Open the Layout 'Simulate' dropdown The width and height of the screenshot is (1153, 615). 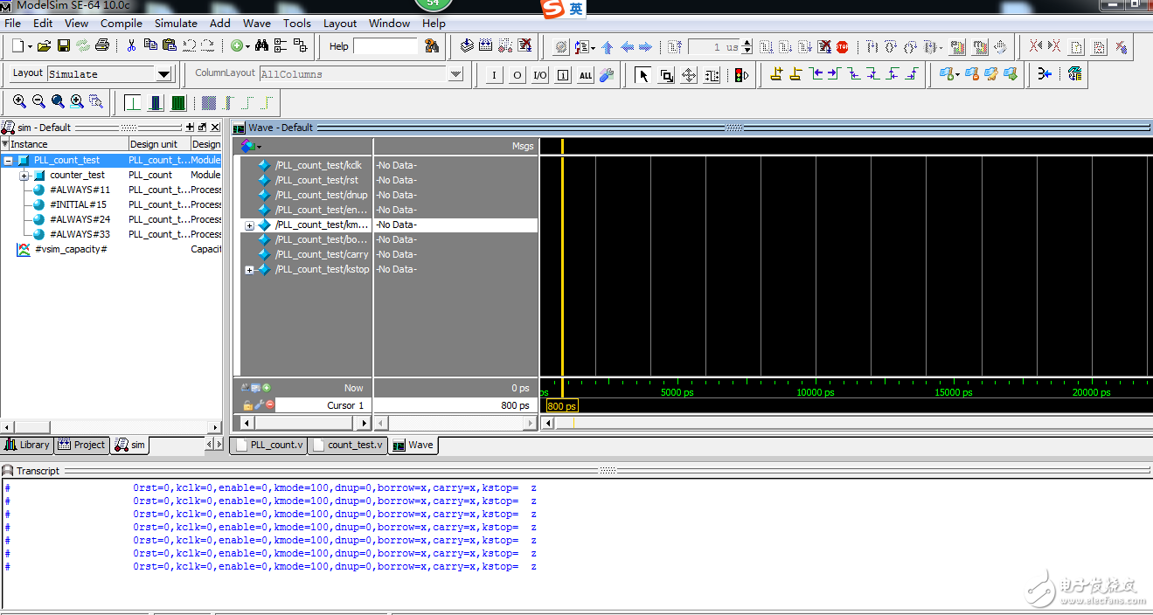click(163, 74)
